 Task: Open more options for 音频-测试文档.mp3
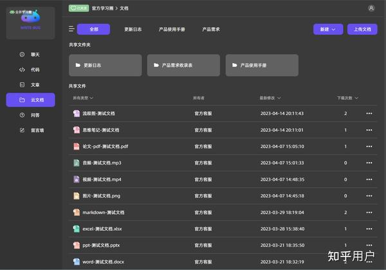point(369,163)
